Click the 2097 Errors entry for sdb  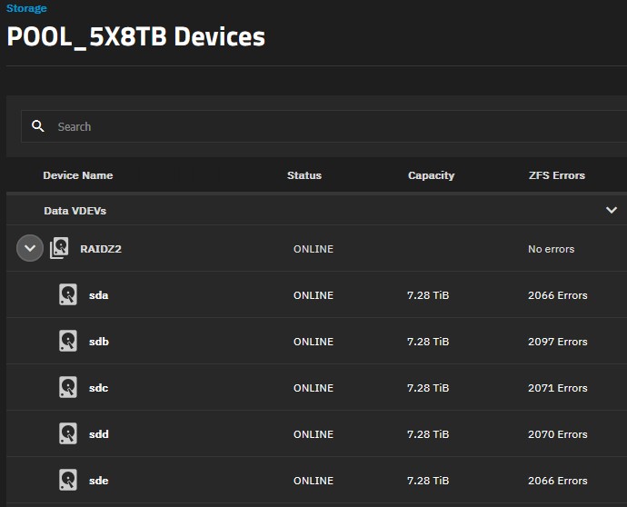[x=557, y=342]
